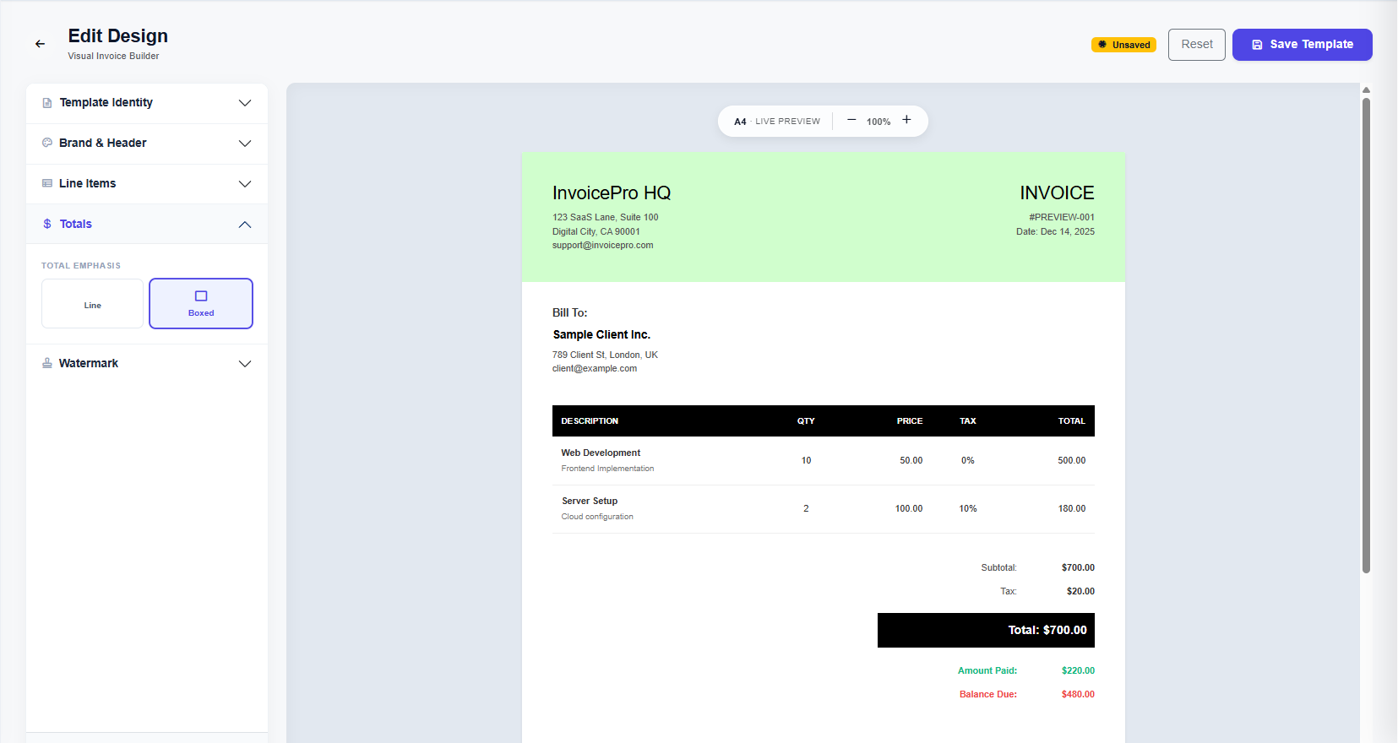
Task: Expand the Watermark section chevron
Action: pyautogui.click(x=245, y=364)
